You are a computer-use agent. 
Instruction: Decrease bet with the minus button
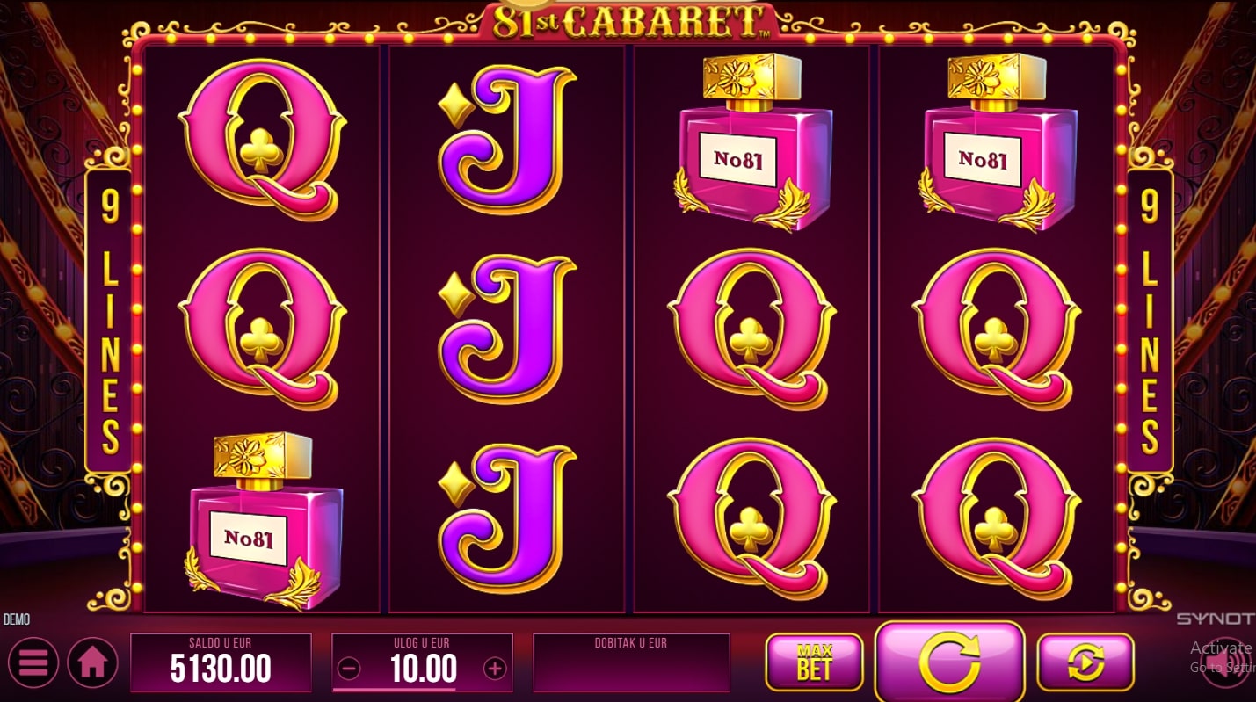point(349,669)
